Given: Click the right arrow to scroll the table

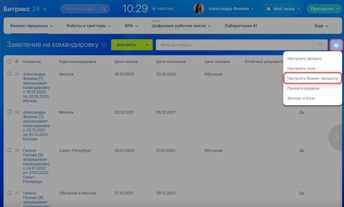Looking at the screenshot, I should point(337,137).
